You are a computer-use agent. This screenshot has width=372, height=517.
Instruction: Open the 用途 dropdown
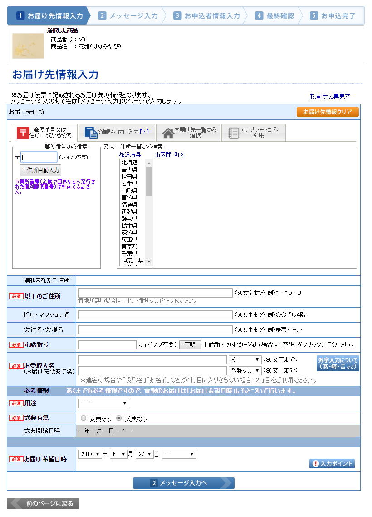103,403
